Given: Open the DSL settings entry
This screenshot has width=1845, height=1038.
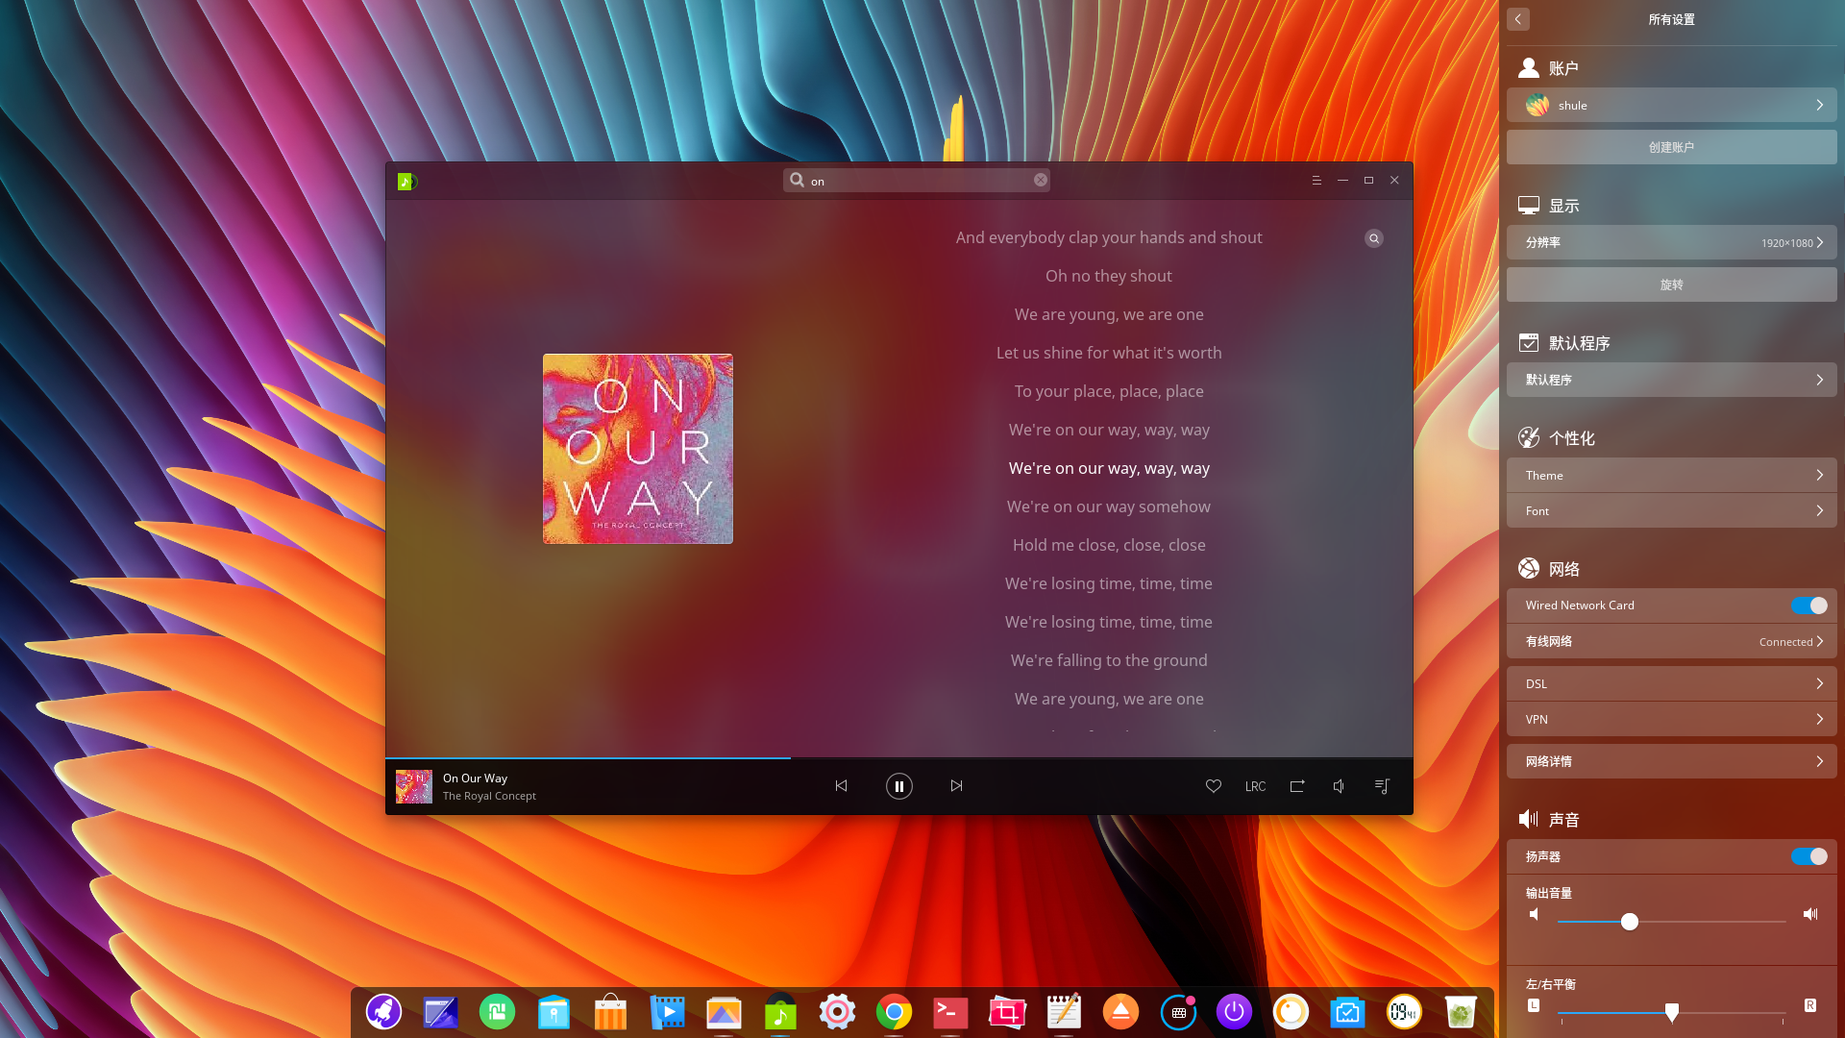Looking at the screenshot, I should click(x=1671, y=684).
